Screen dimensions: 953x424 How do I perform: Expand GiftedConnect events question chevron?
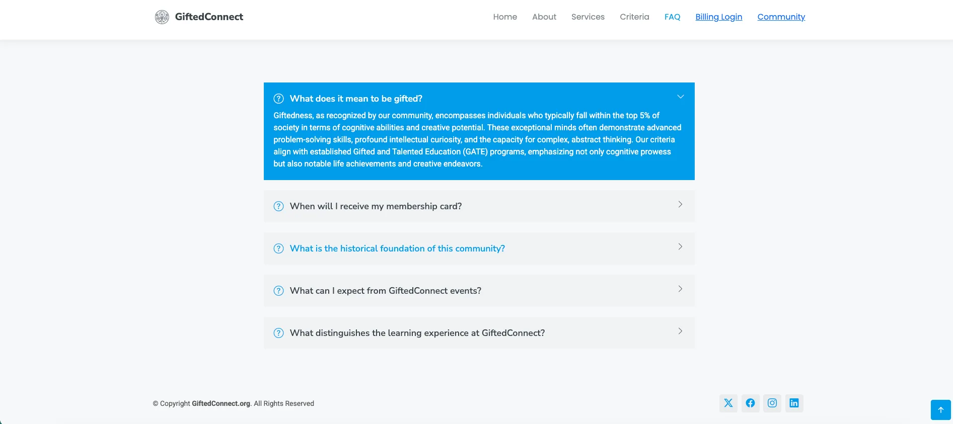tap(680, 289)
